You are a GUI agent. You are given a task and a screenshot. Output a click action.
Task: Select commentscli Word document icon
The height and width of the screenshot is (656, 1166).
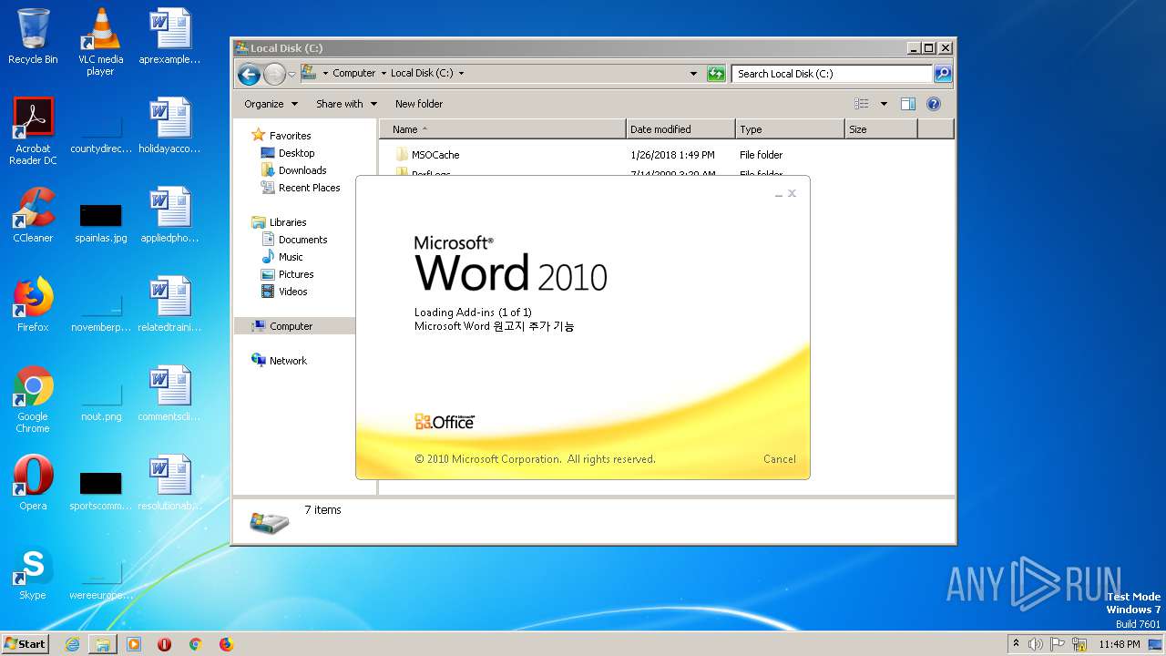pyautogui.click(x=169, y=394)
